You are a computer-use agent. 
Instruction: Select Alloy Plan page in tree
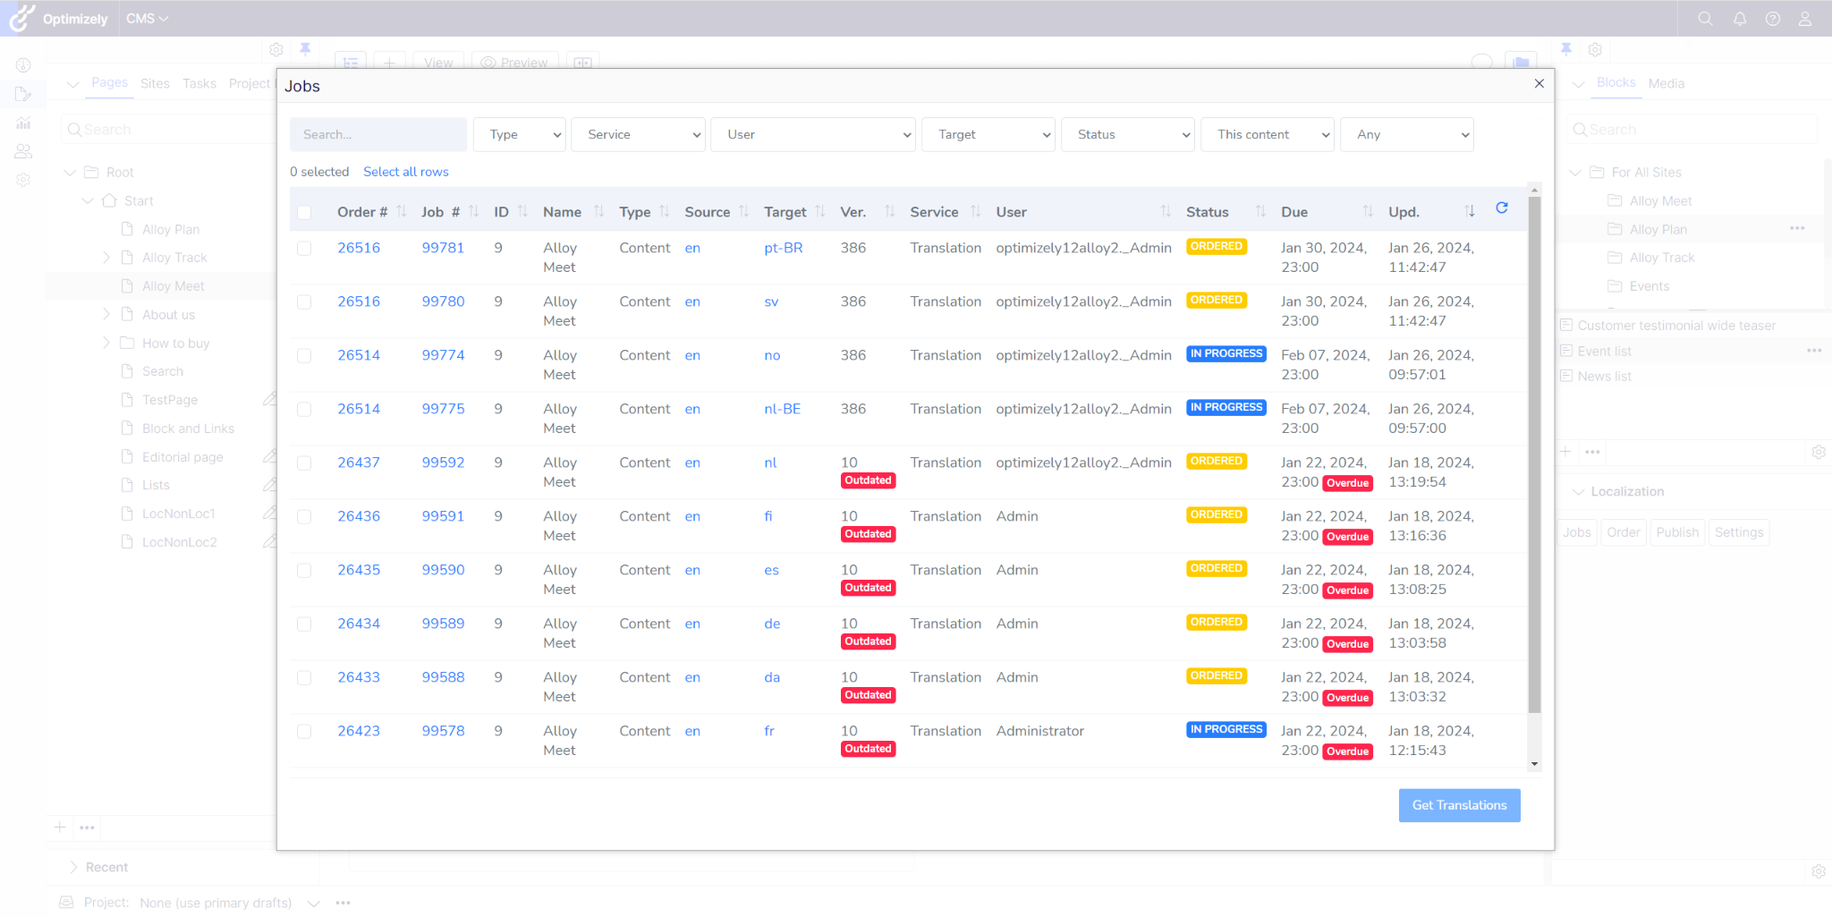click(x=171, y=230)
